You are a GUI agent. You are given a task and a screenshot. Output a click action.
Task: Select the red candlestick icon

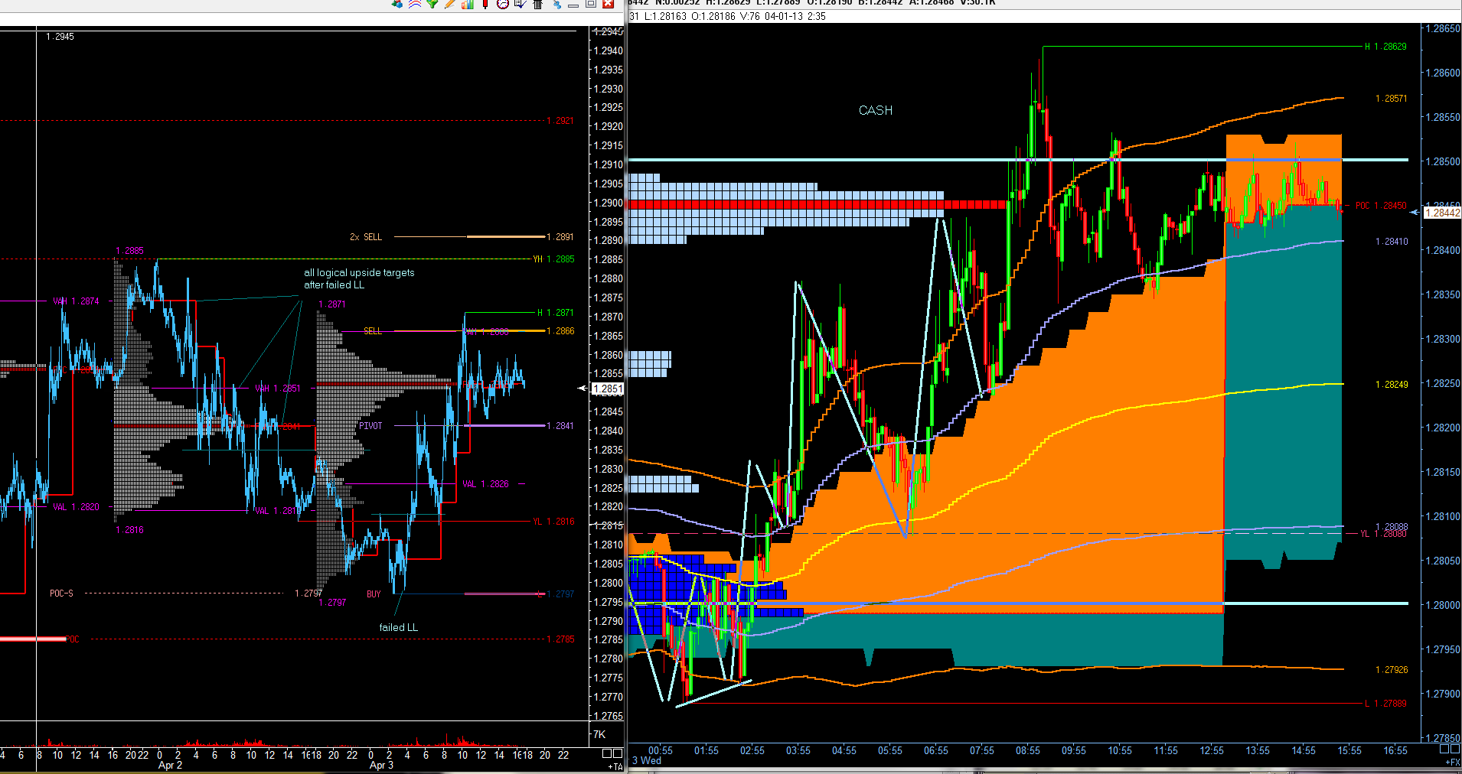pos(485,4)
